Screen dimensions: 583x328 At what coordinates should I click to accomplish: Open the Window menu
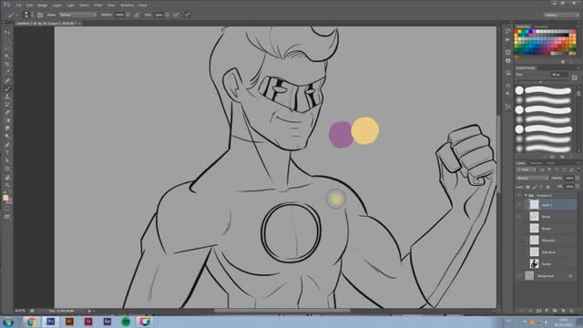coord(127,5)
